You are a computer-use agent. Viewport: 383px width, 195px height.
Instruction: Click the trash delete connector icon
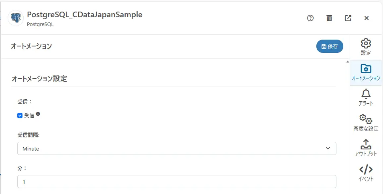[329, 18]
